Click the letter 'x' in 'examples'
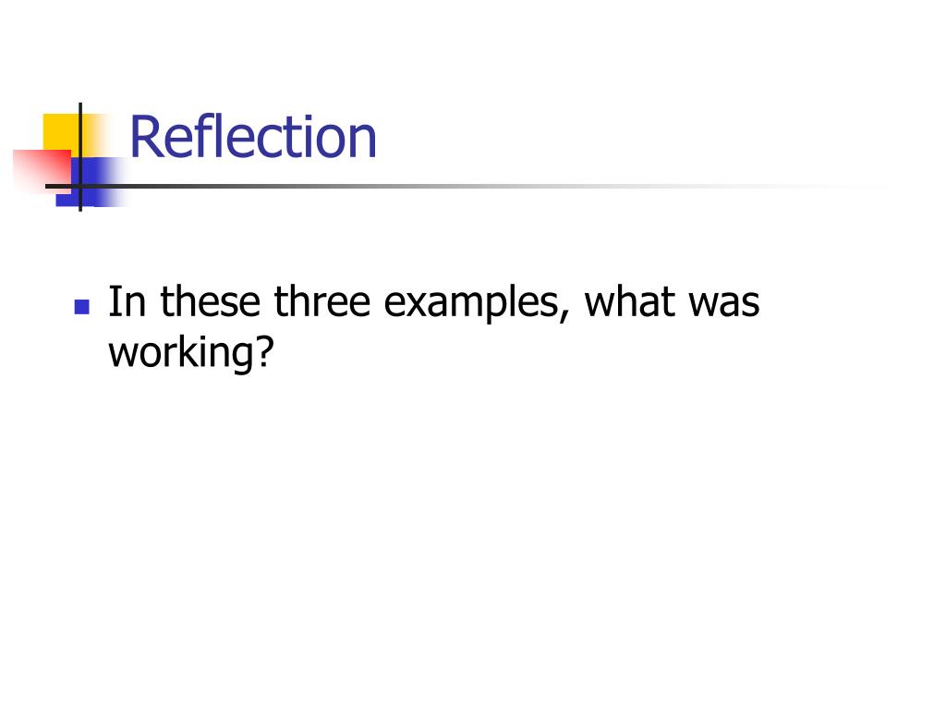 (x=415, y=305)
